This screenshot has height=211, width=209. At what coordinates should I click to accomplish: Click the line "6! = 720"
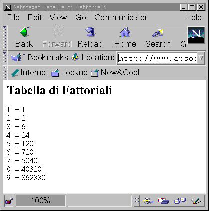click(x=20, y=152)
